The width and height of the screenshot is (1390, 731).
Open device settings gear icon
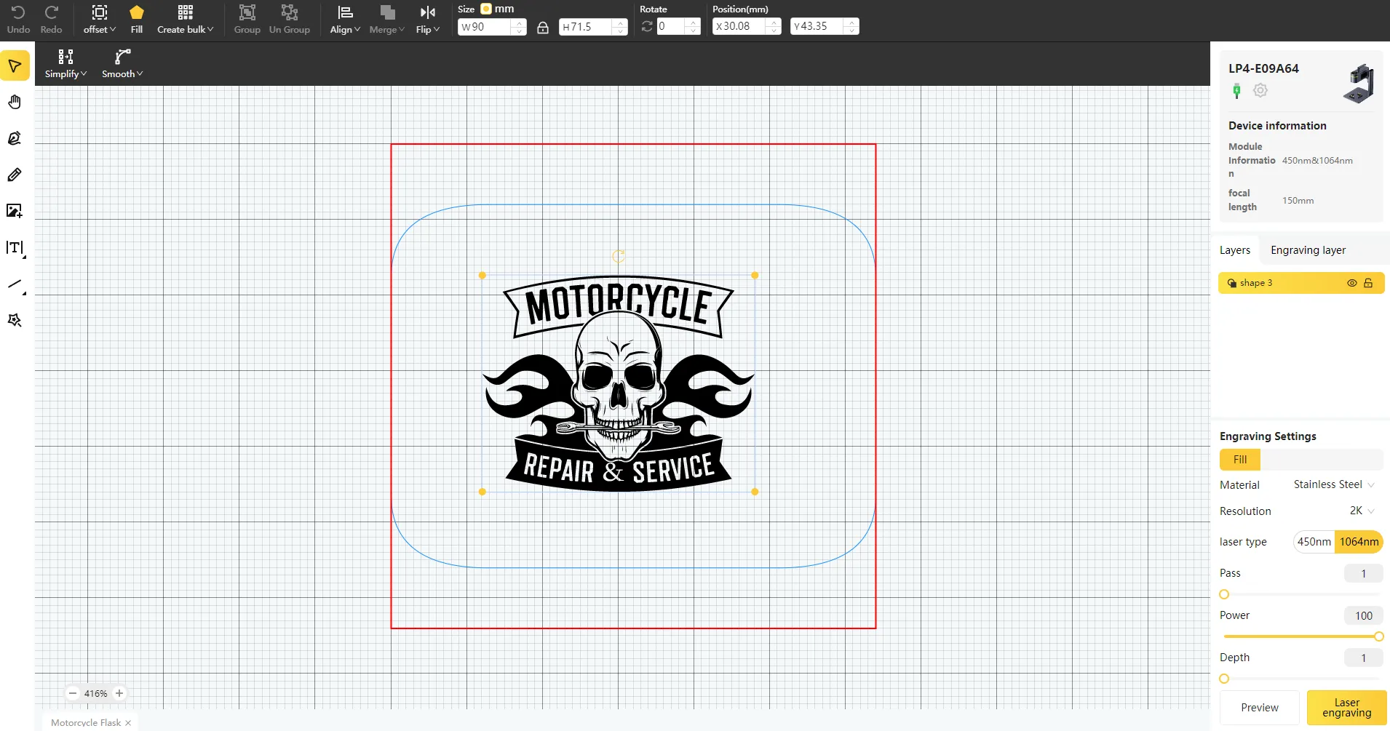point(1260,90)
